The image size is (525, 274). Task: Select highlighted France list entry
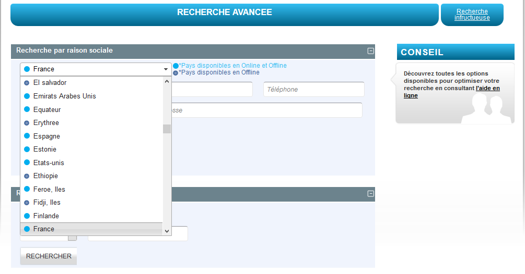(44, 229)
